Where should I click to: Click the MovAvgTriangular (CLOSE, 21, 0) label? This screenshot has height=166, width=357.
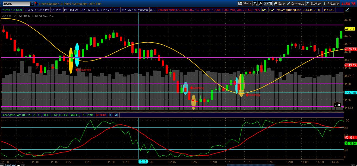(x=299, y=10)
